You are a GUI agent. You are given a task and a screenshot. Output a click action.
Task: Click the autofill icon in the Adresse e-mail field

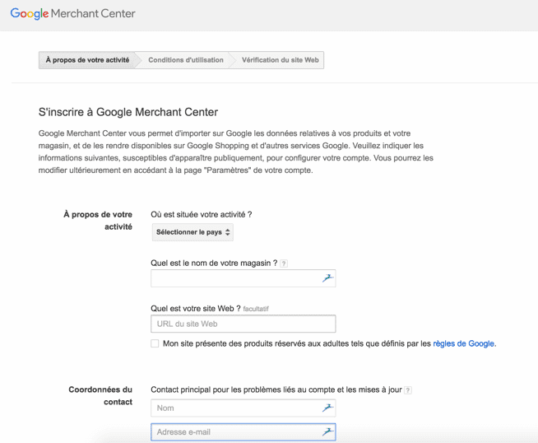(x=327, y=431)
